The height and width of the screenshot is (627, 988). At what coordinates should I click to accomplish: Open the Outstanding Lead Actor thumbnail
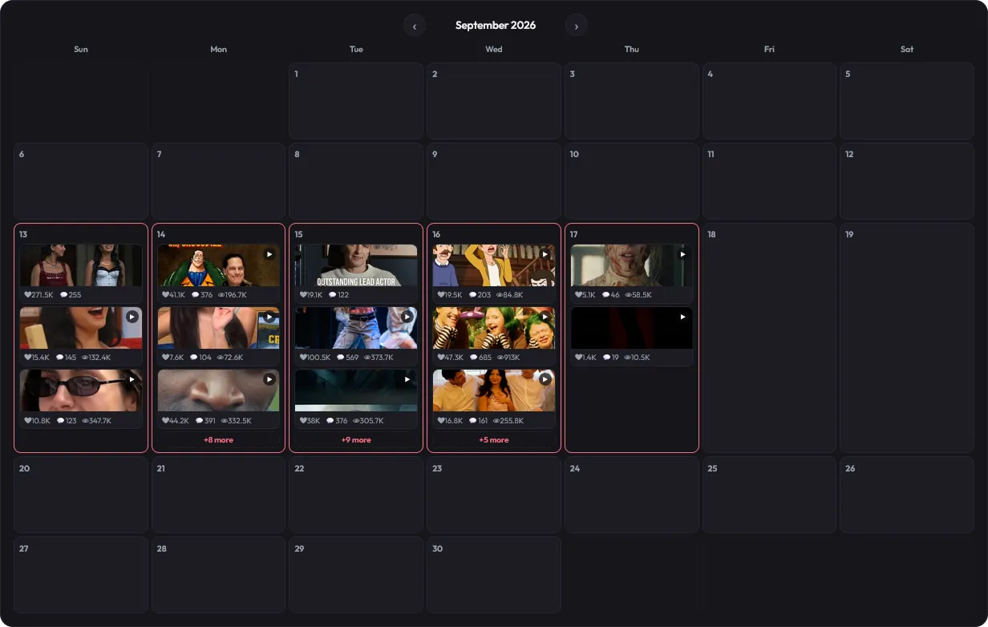(356, 265)
